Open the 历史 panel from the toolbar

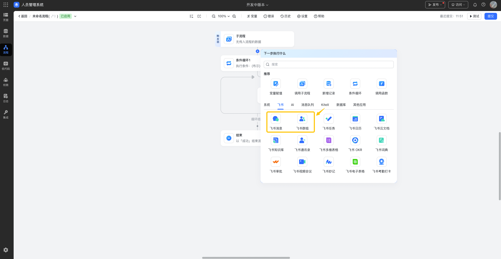click(x=285, y=16)
